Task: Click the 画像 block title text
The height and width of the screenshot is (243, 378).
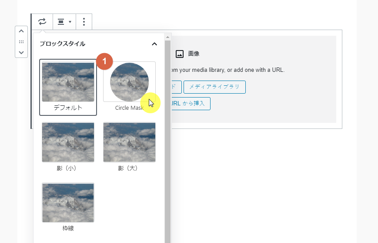Action: (194, 54)
